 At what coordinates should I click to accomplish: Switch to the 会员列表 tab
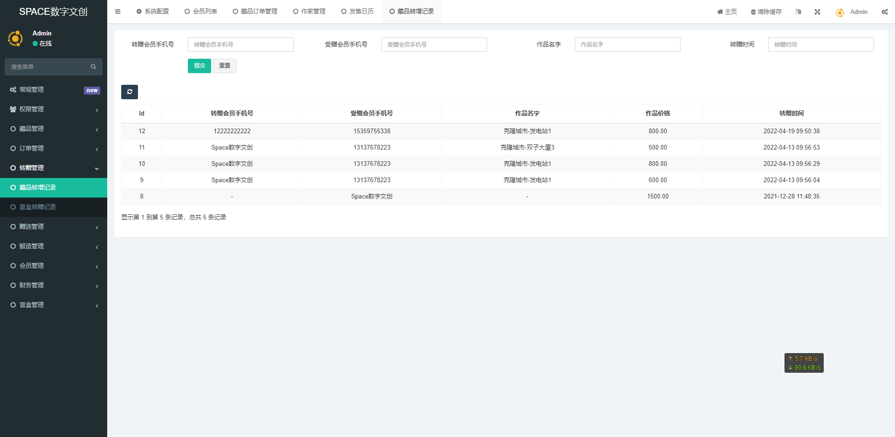[x=201, y=12]
